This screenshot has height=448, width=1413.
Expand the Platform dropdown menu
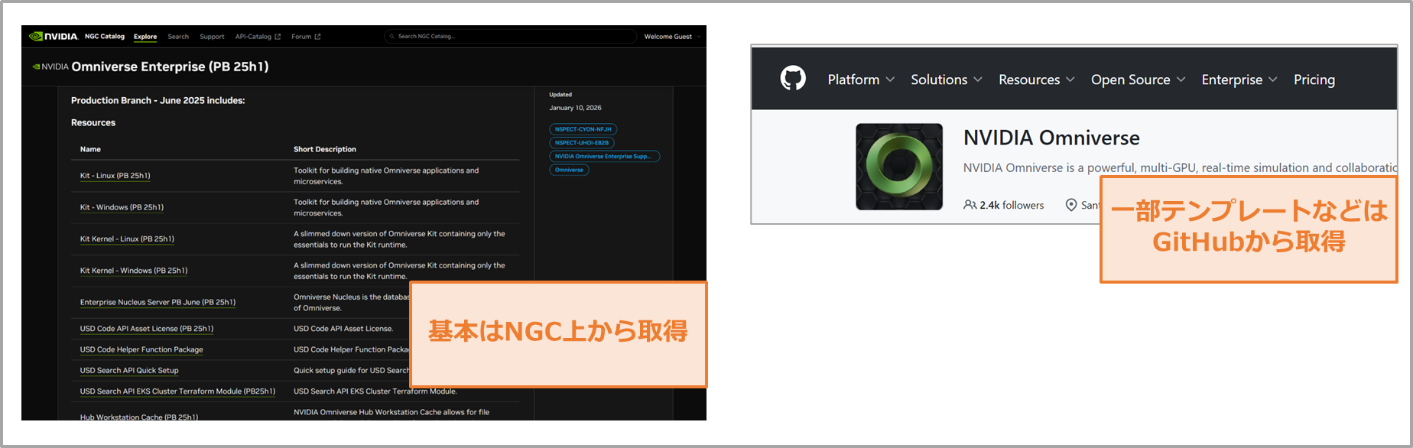pos(860,80)
